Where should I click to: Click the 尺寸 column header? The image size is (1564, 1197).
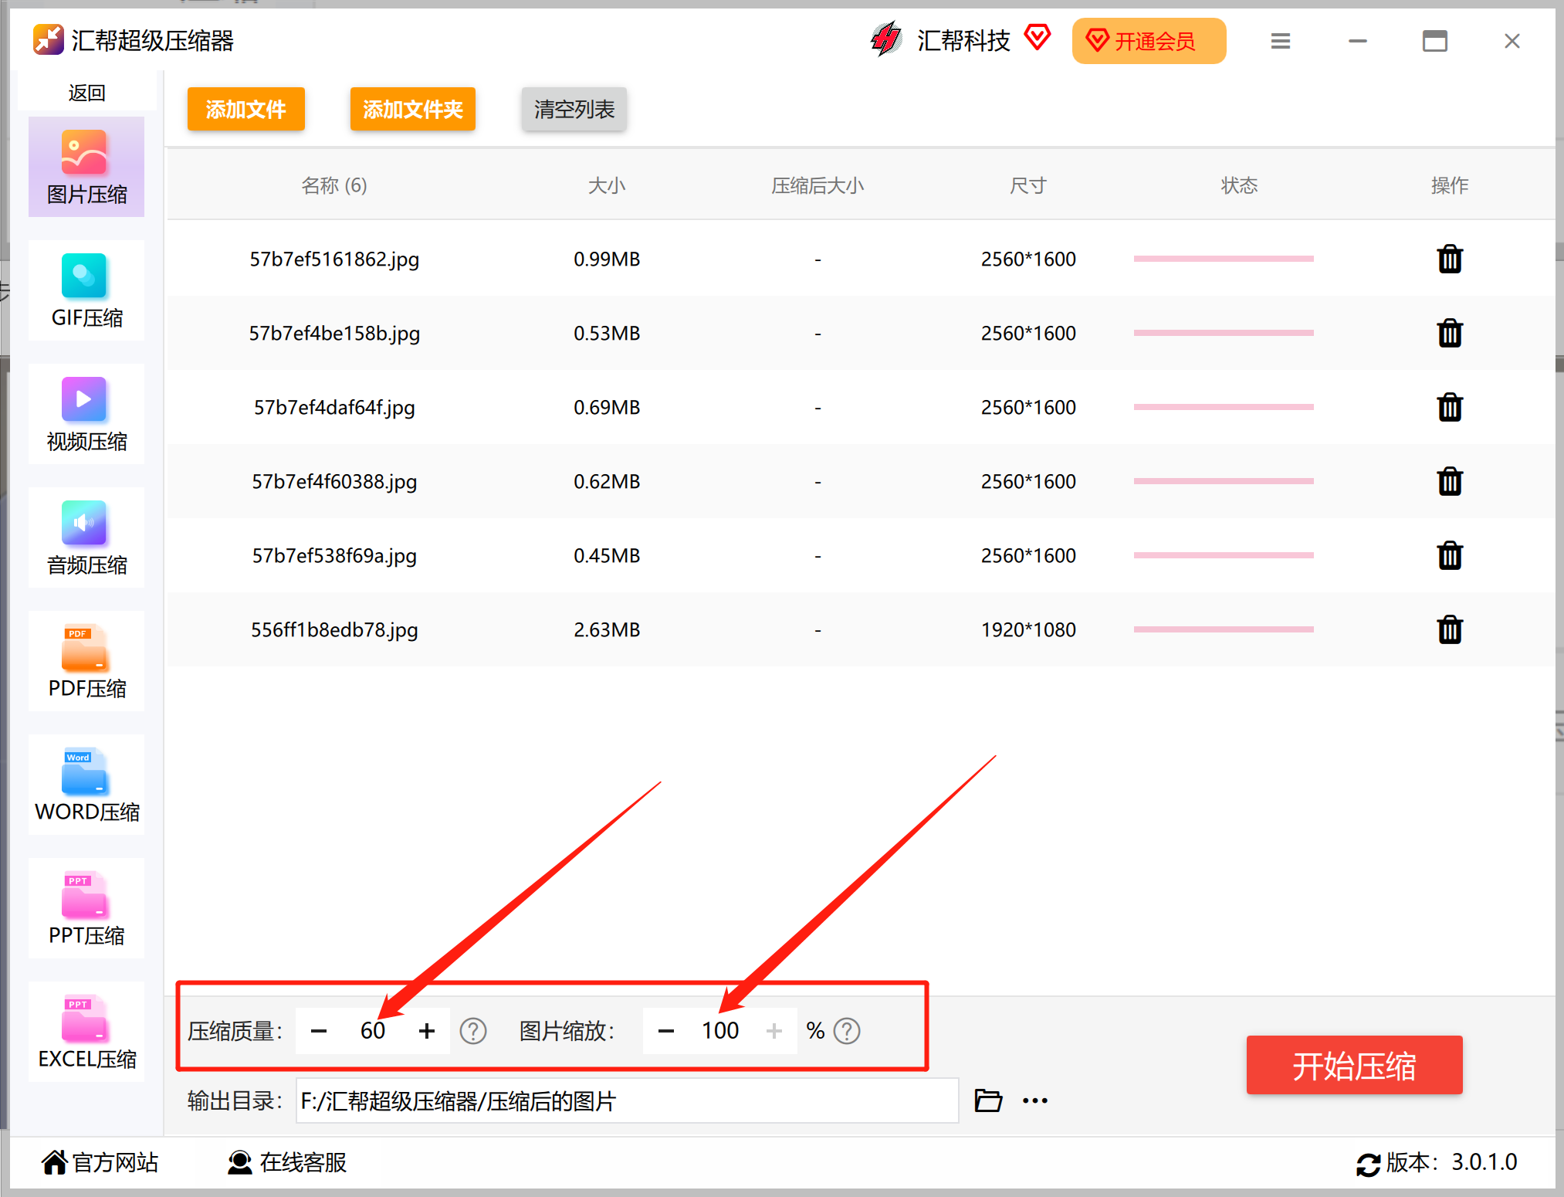click(x=1028, y=185)
